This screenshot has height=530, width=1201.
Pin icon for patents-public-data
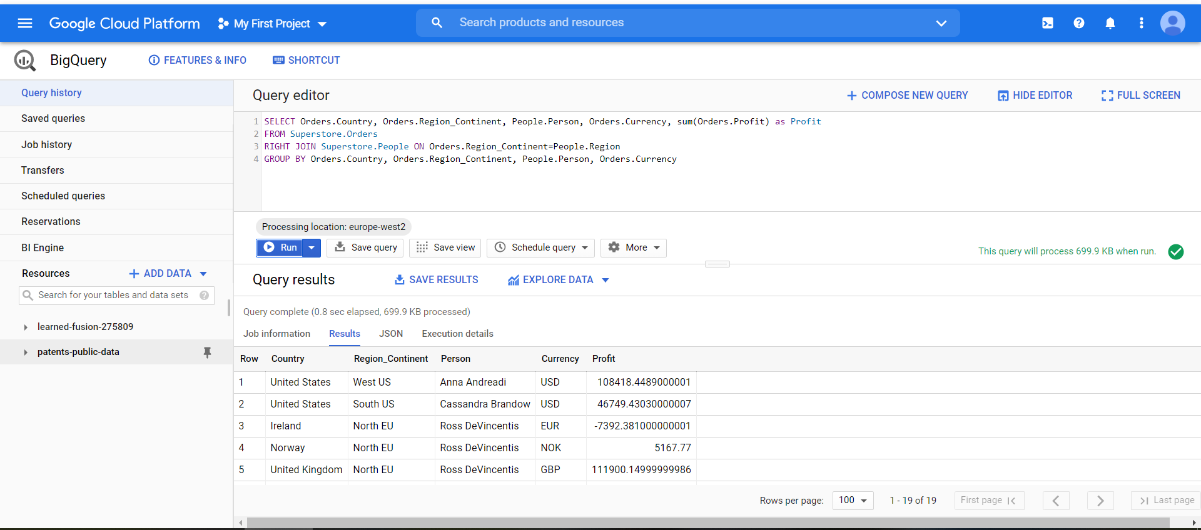tap(208, 352)
